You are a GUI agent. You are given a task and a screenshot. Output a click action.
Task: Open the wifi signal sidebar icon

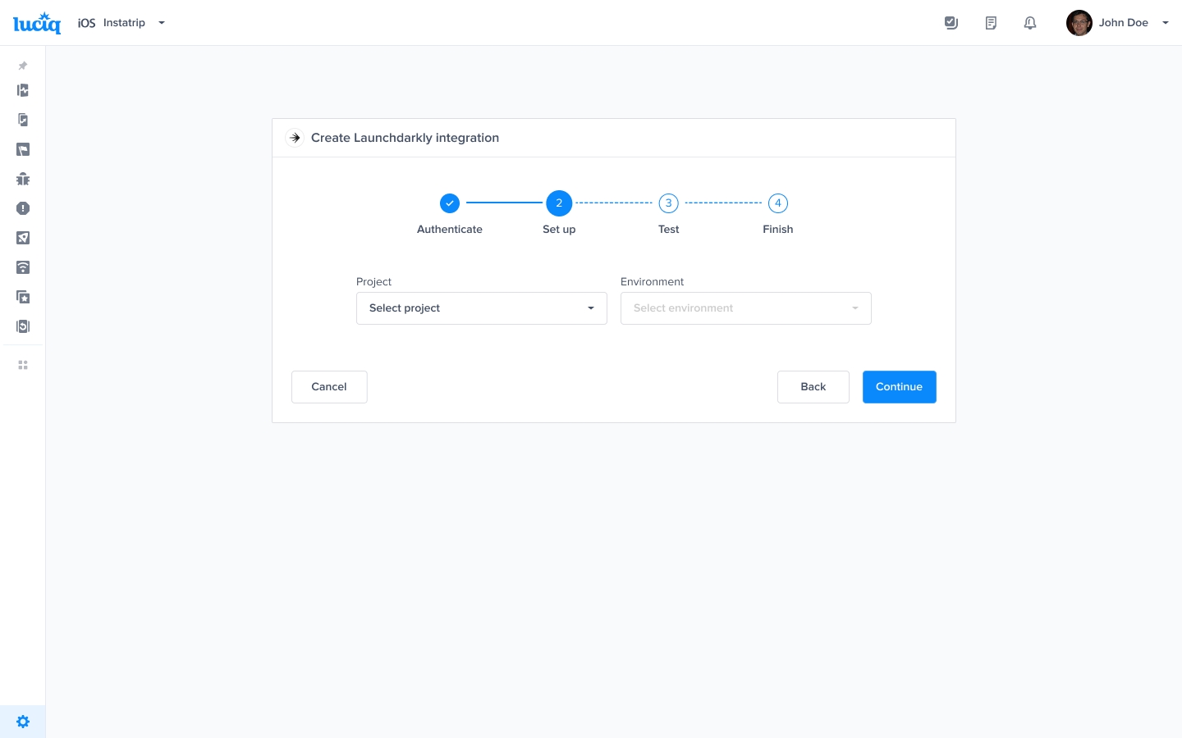coord(23,267)
